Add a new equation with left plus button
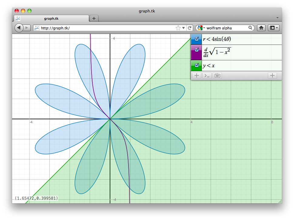 197,75
